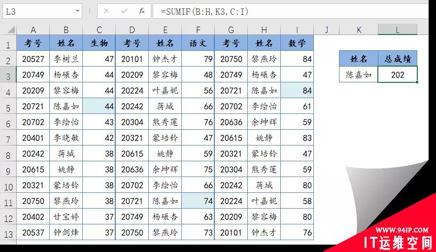
Task: Click the highlighted score 84 beside 陈嘉如
Action: (297, 90)
